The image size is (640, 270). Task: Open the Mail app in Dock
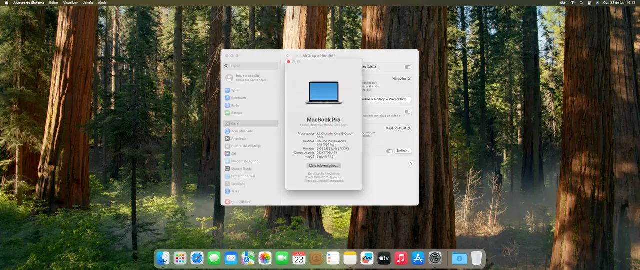(x=231, y=258)
